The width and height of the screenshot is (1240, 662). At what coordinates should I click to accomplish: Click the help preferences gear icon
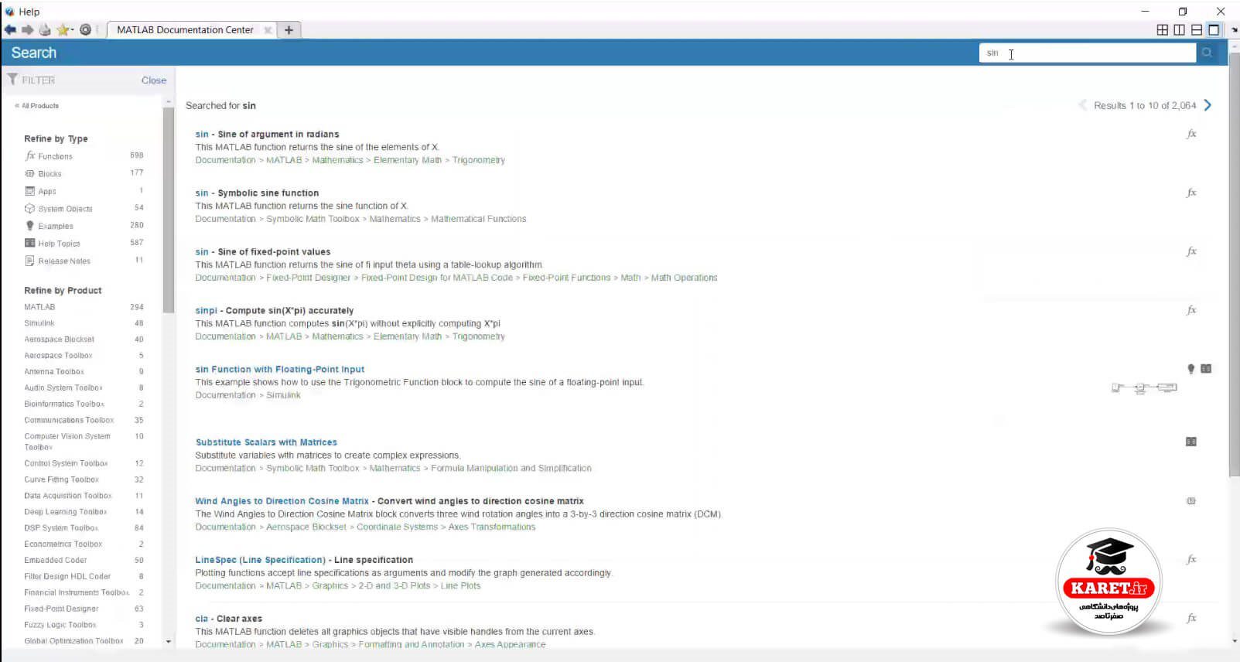coord(86,29)
